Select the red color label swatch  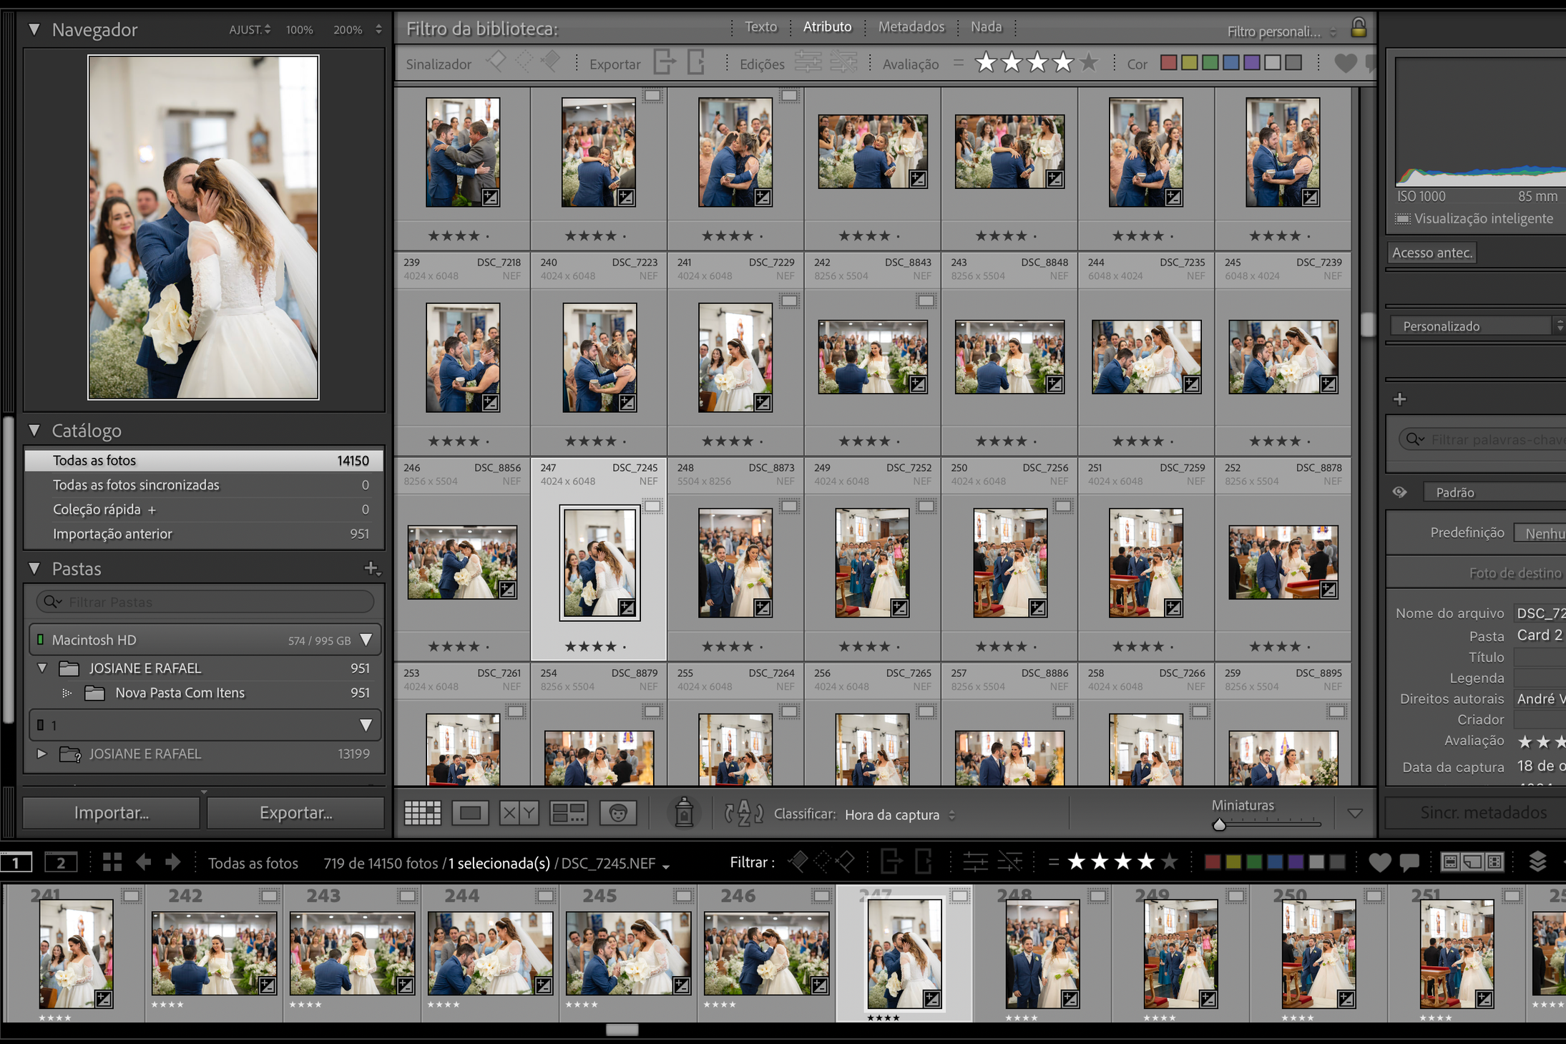click(x=1169, y=63)
